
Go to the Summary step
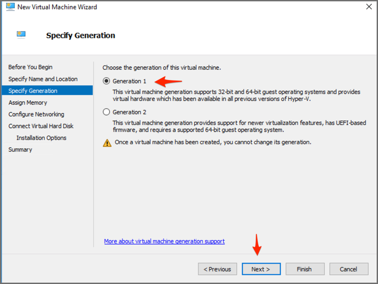[20, 150]
